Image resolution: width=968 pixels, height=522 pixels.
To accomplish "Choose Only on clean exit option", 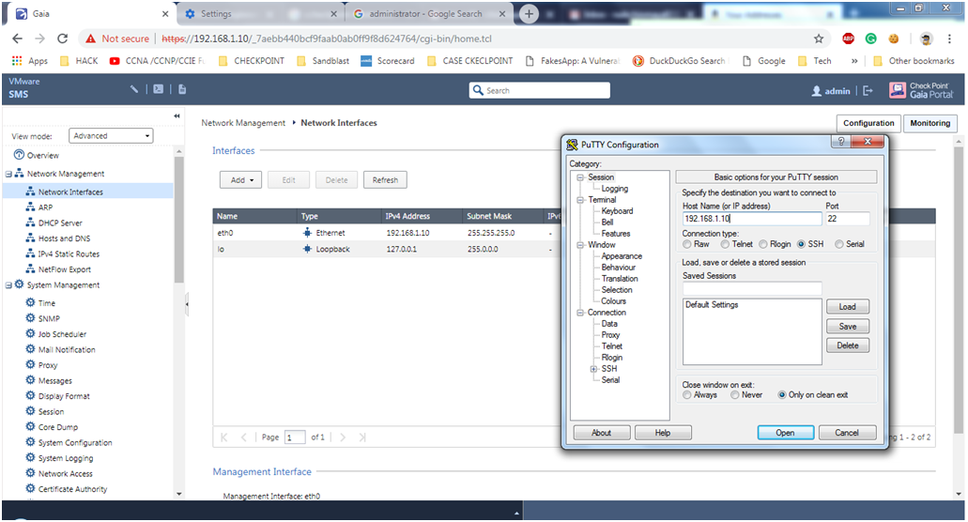I will [781, 395].
